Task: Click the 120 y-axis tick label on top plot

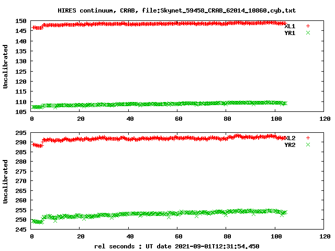Action: 21,82
